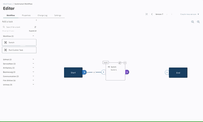Expand the File Utilities (6) group
203x122 pixels.
click(33, 80)
